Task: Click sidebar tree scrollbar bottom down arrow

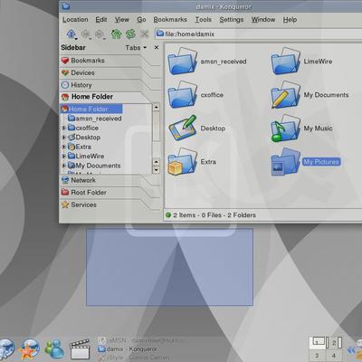Action: pos(156,170)
